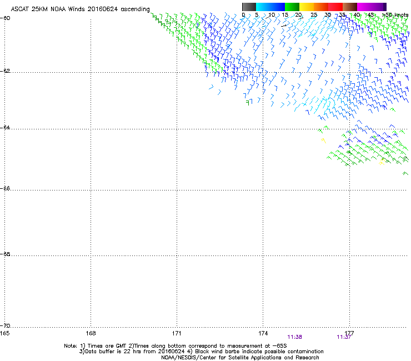Image resolution: width=411 pixels, height=361 pixels.
Task: Click the purple 11:37 pass time
Action: pos(344,337)
